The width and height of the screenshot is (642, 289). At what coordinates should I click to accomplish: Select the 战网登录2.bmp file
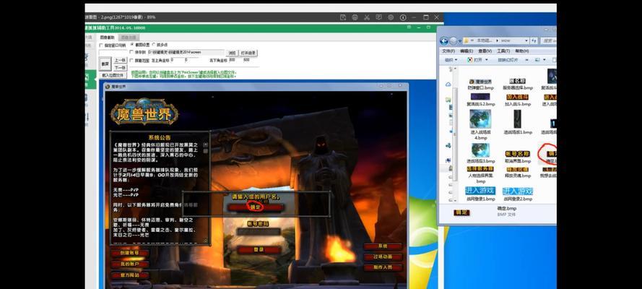pos(518,194)
